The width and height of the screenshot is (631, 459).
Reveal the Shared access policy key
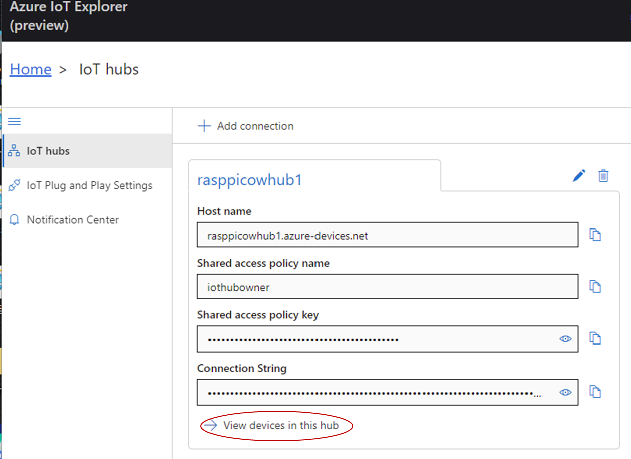565,339
